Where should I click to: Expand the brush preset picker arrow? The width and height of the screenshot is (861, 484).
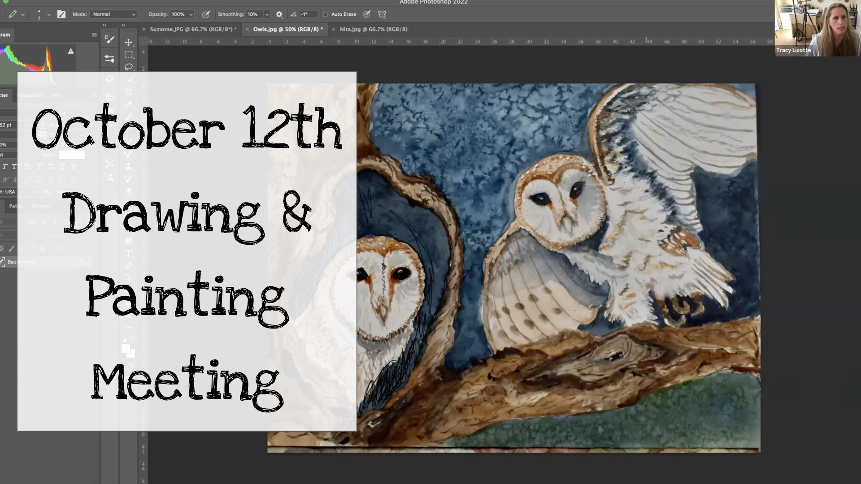point(48,15)
